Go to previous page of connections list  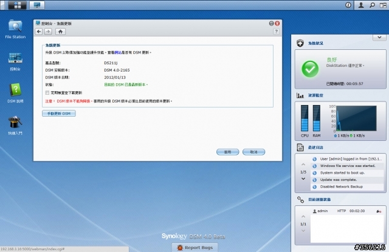(x=303, y=217)
